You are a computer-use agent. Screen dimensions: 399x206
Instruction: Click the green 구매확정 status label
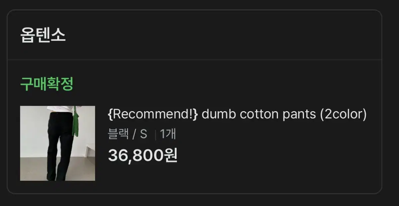(47, 84)
